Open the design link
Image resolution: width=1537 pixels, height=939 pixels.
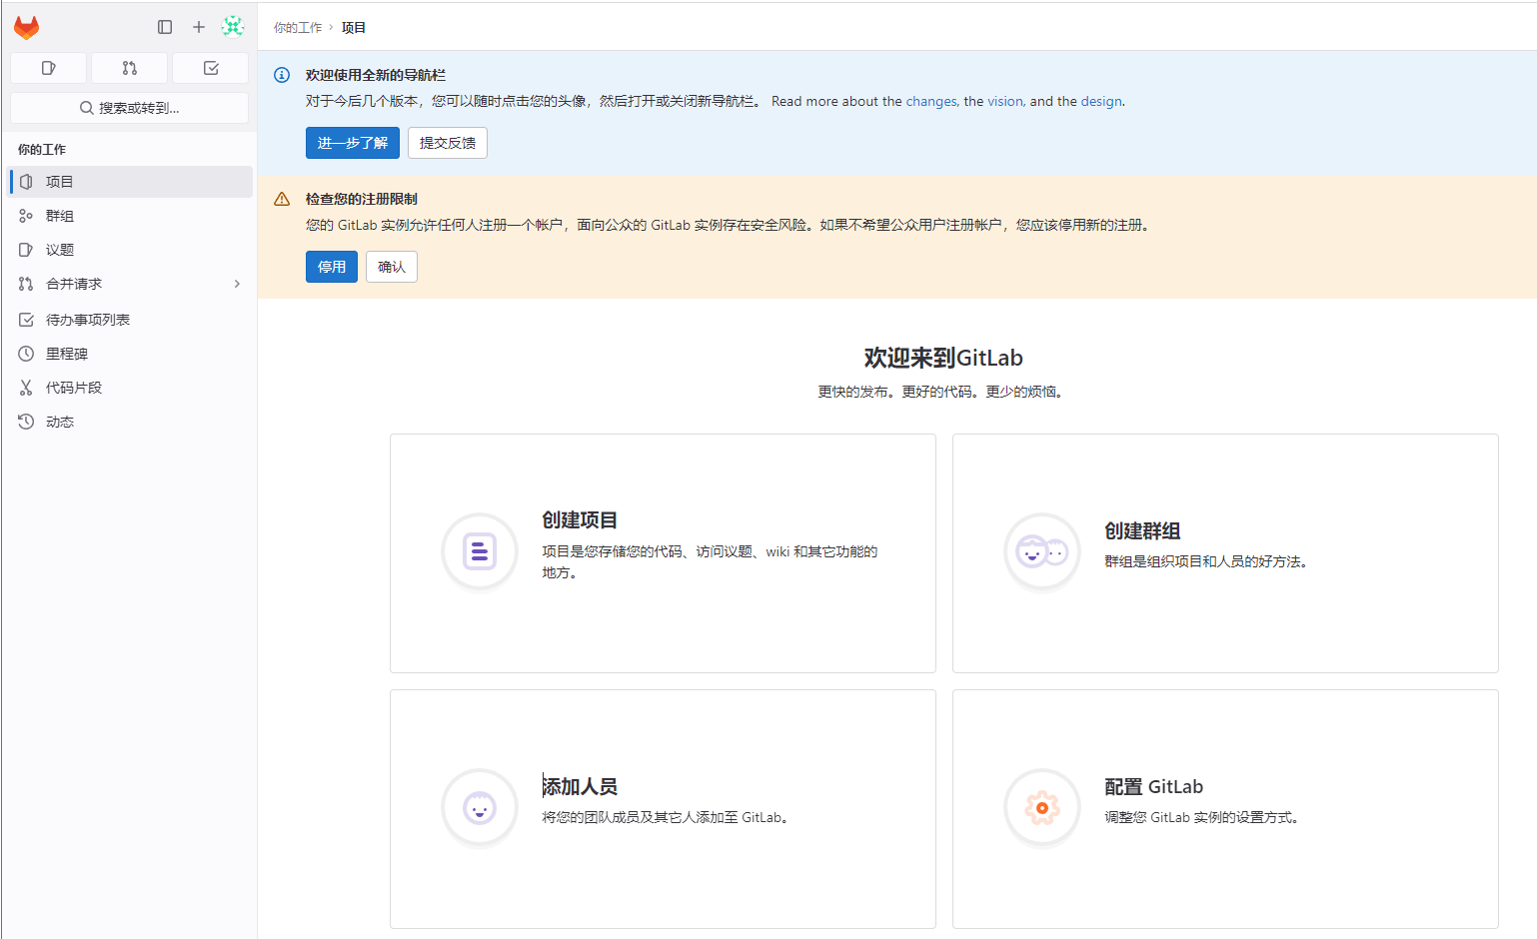1101,101
